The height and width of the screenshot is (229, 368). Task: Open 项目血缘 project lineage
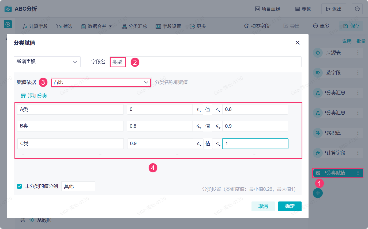[268, 9]
